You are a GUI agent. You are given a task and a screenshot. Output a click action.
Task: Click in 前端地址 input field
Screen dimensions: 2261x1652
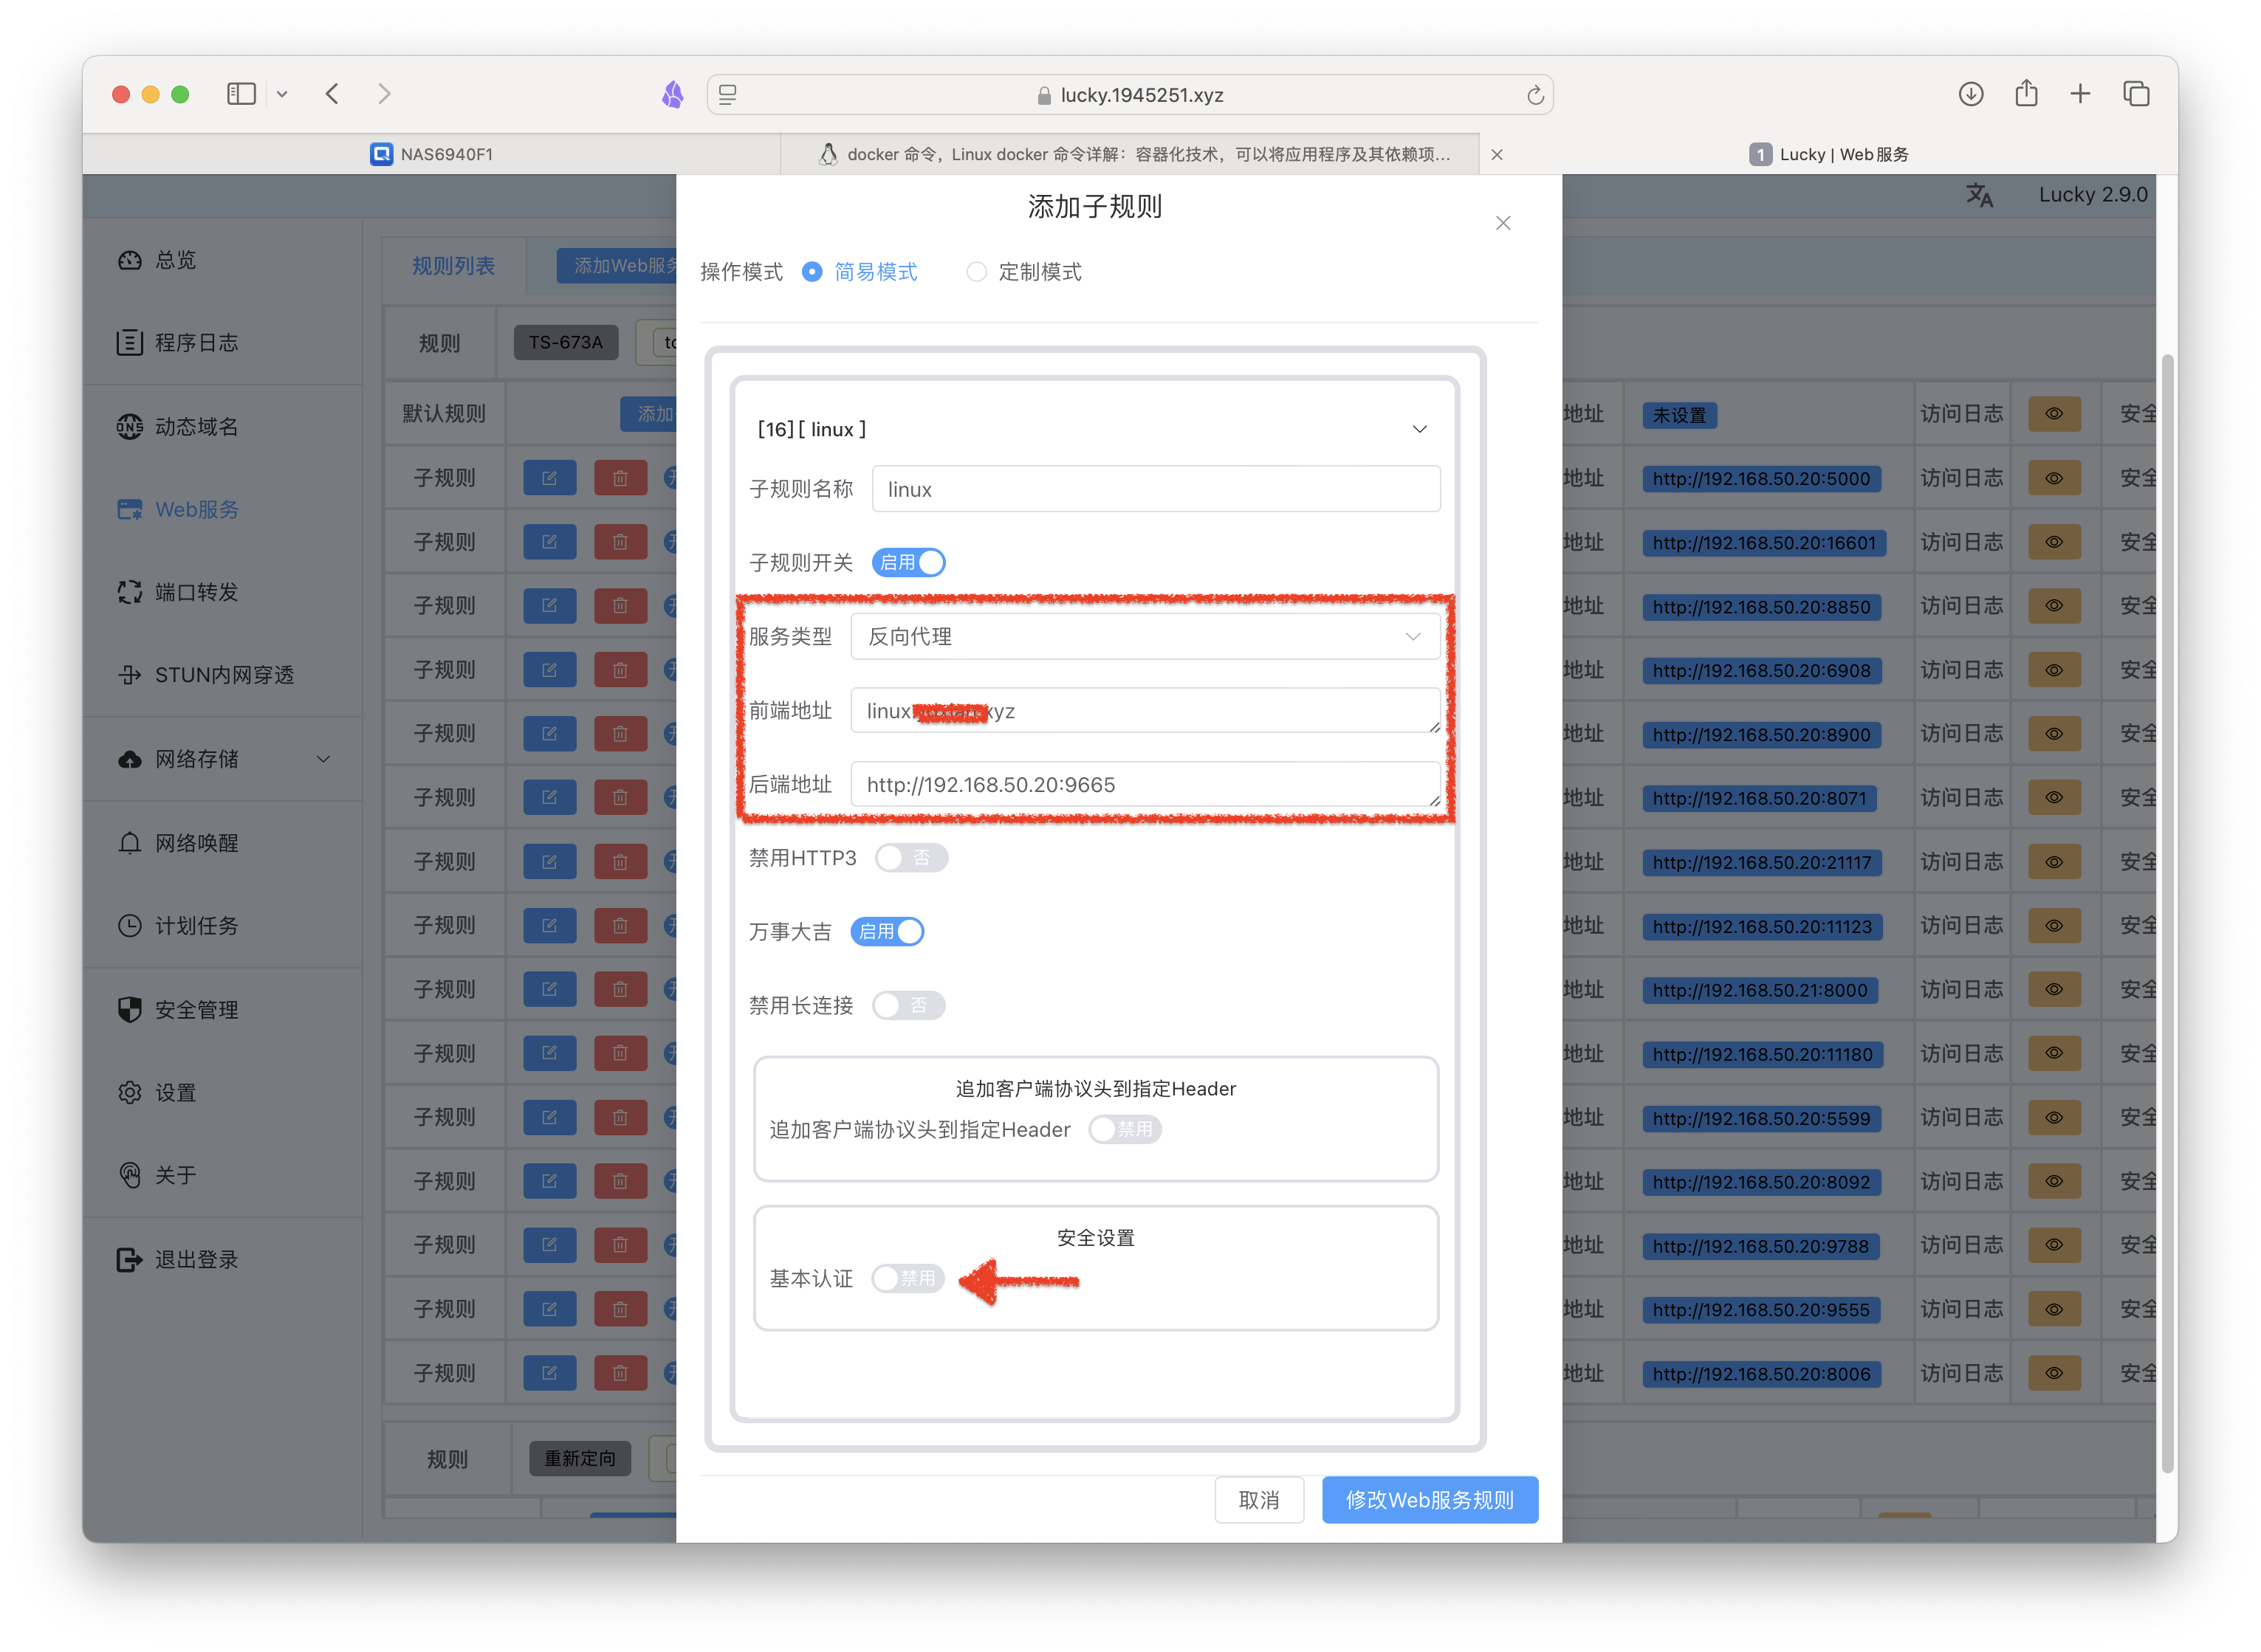(x=1145, y=711)
